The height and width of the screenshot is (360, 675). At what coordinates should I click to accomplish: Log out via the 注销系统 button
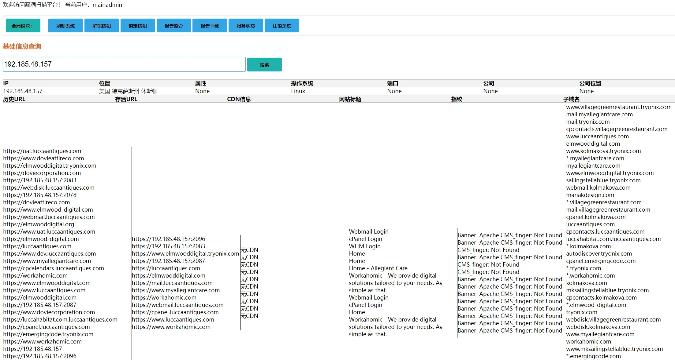pos(282,26)
